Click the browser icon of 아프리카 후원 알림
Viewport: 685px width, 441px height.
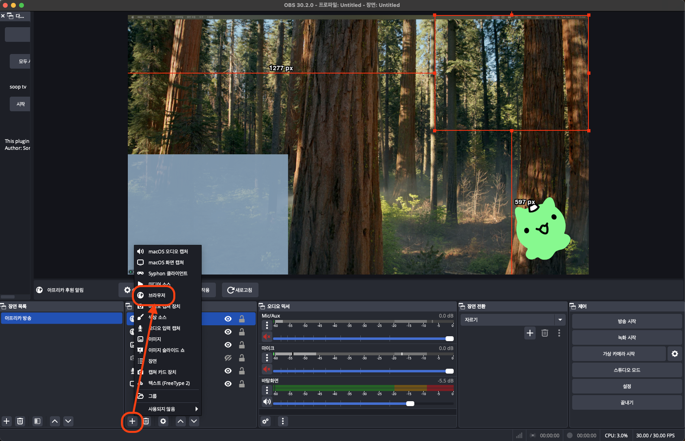(x=39, y=290)
